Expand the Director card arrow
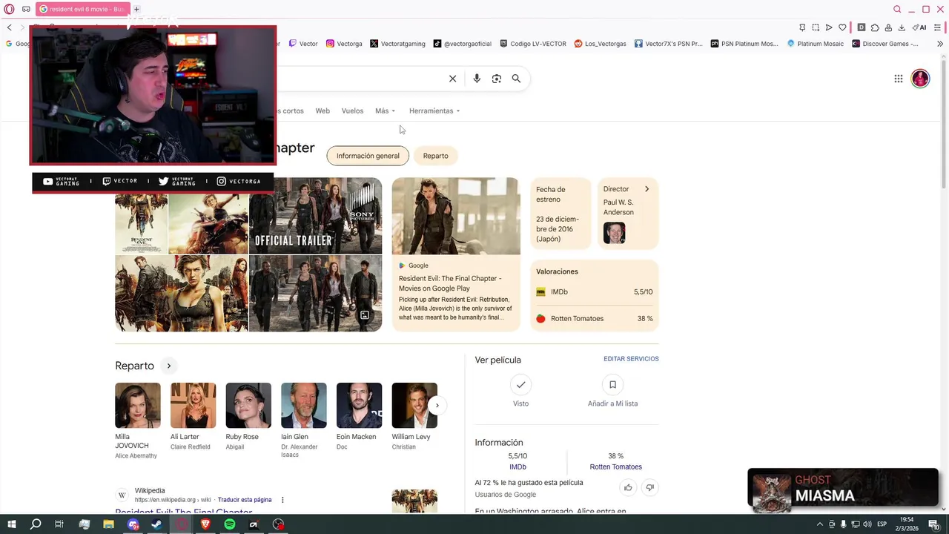 click(x=647, y=189)
